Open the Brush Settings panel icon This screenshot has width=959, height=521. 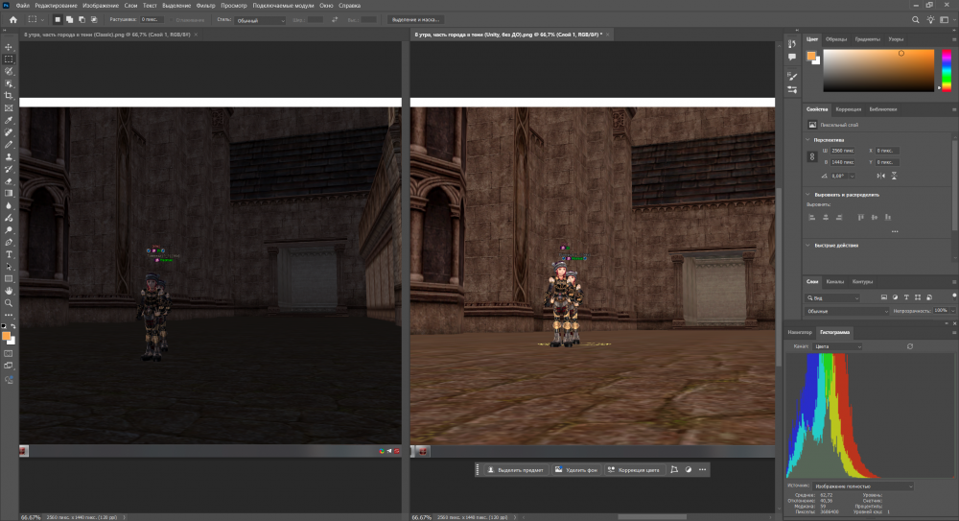(x=792, y=76)
